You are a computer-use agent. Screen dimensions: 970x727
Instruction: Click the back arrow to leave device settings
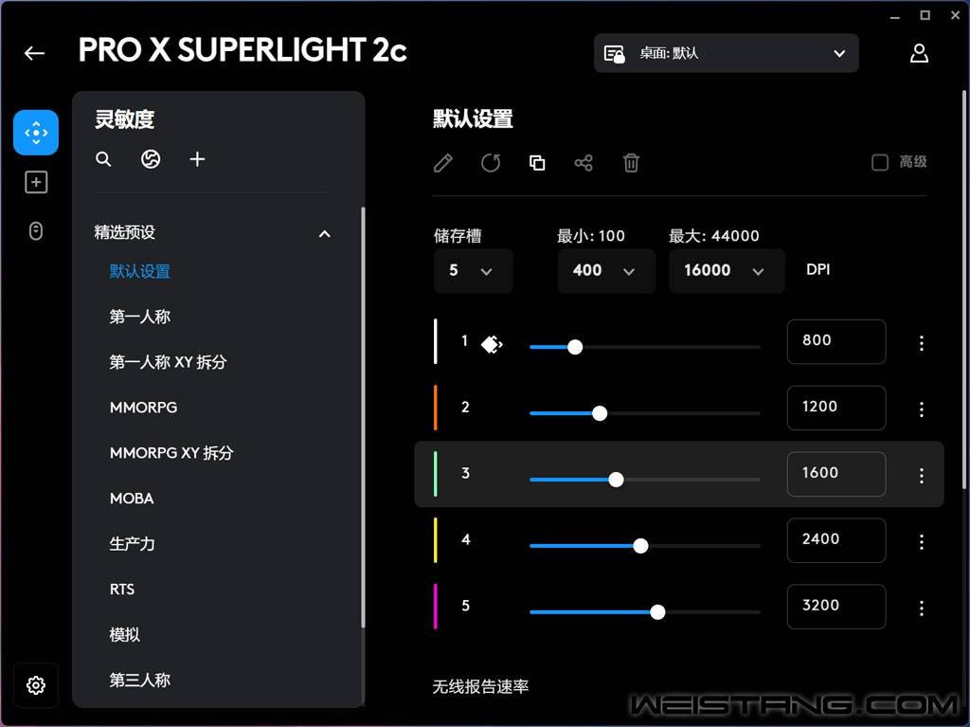point(34,53)
